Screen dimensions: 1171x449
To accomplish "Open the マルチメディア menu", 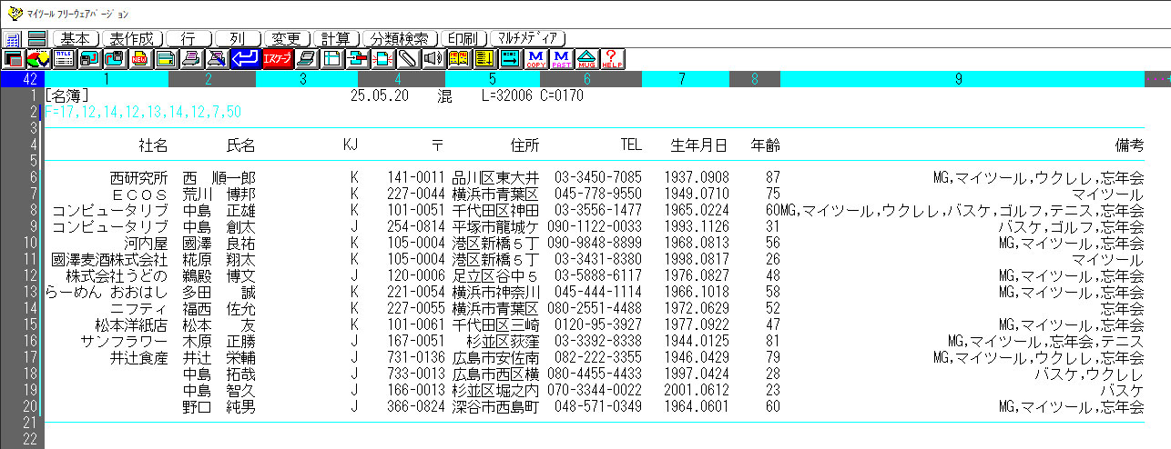I will (x=528, y=39).
